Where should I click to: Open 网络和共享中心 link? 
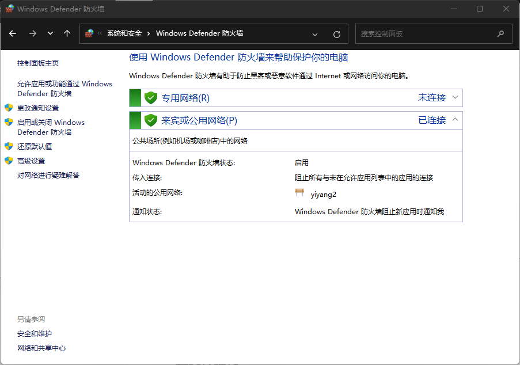pyautogui.click(x=41, y=348)
